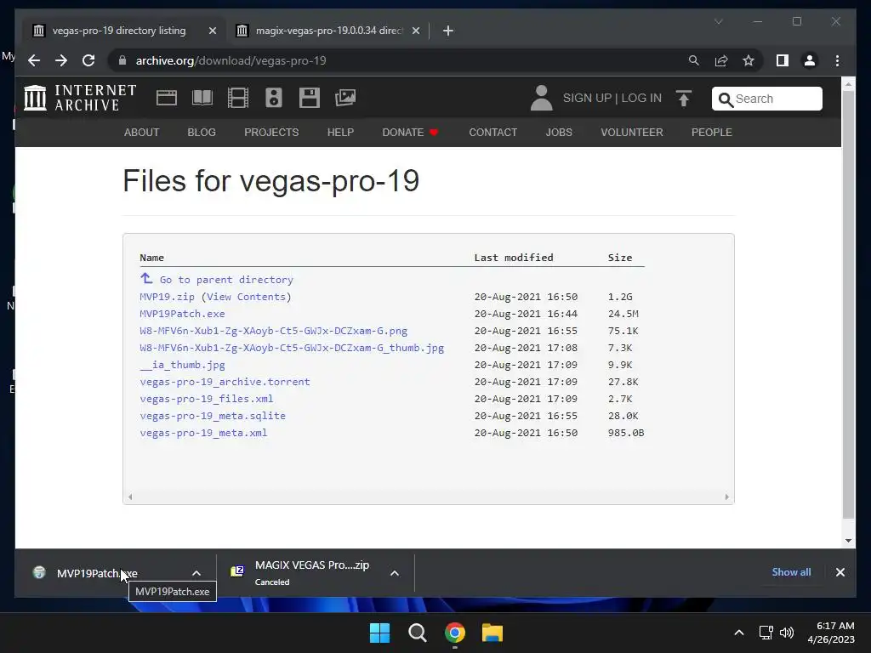The image size is (871, 653).
Task: Open the Internet Archive home logo
Action: point(81,98)
